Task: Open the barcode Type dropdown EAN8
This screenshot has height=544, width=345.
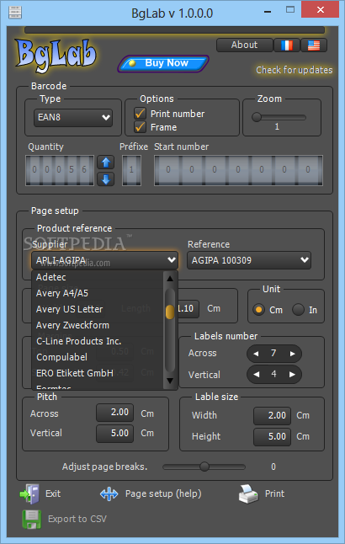Action: (73, 117)
